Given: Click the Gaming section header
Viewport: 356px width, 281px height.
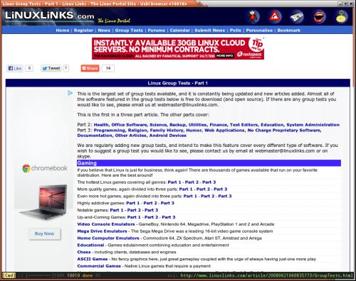Looking at the screenshot, I should (209, 163).
